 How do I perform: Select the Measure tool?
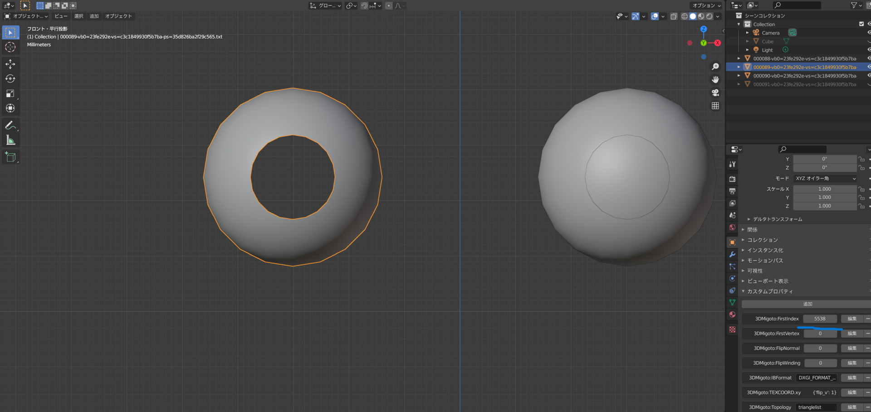coord(10,141)
